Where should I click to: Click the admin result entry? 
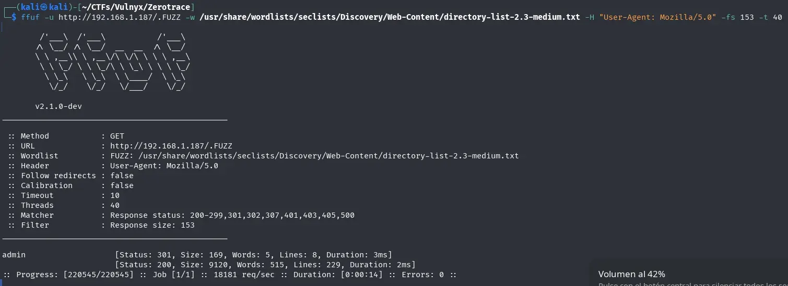14,255
